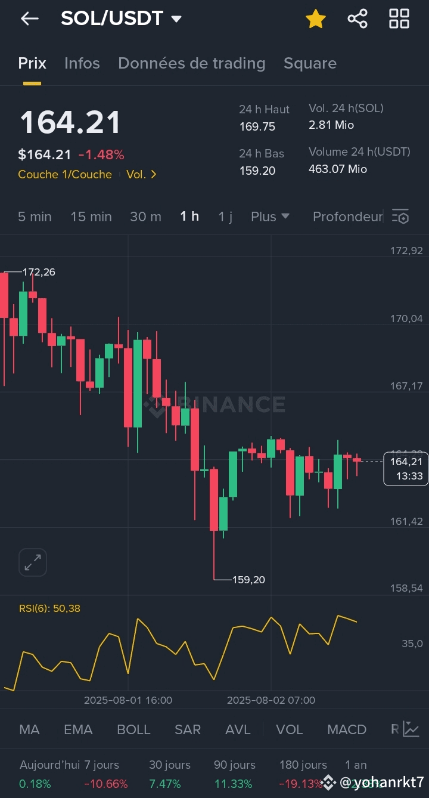This screenshot has height=798, width=429.
Task: Open the four-squares grid menu icon
Action: point(399,18)
